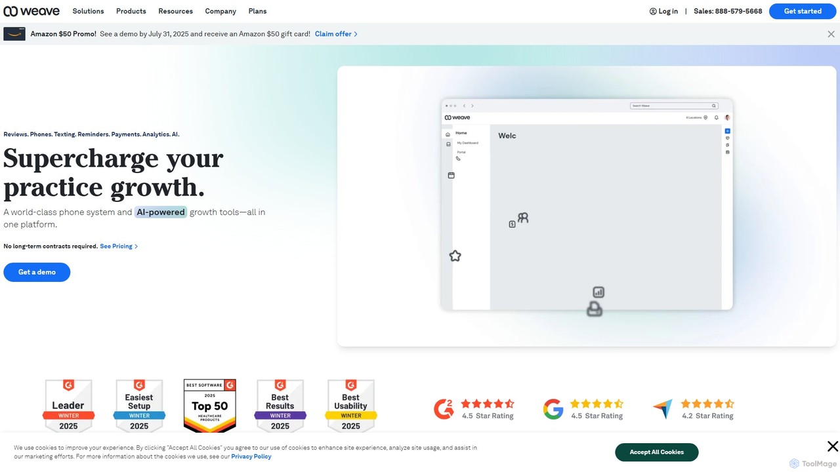Click the Get started button
Viewport: 840px width, 472px height.
click(803, 11)
